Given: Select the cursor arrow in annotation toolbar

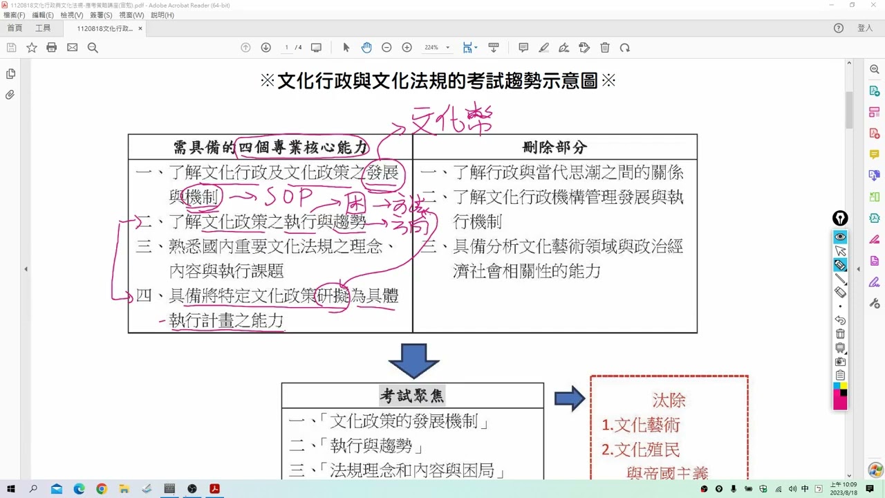Looking at the screenshot, I should pos(840,251).
